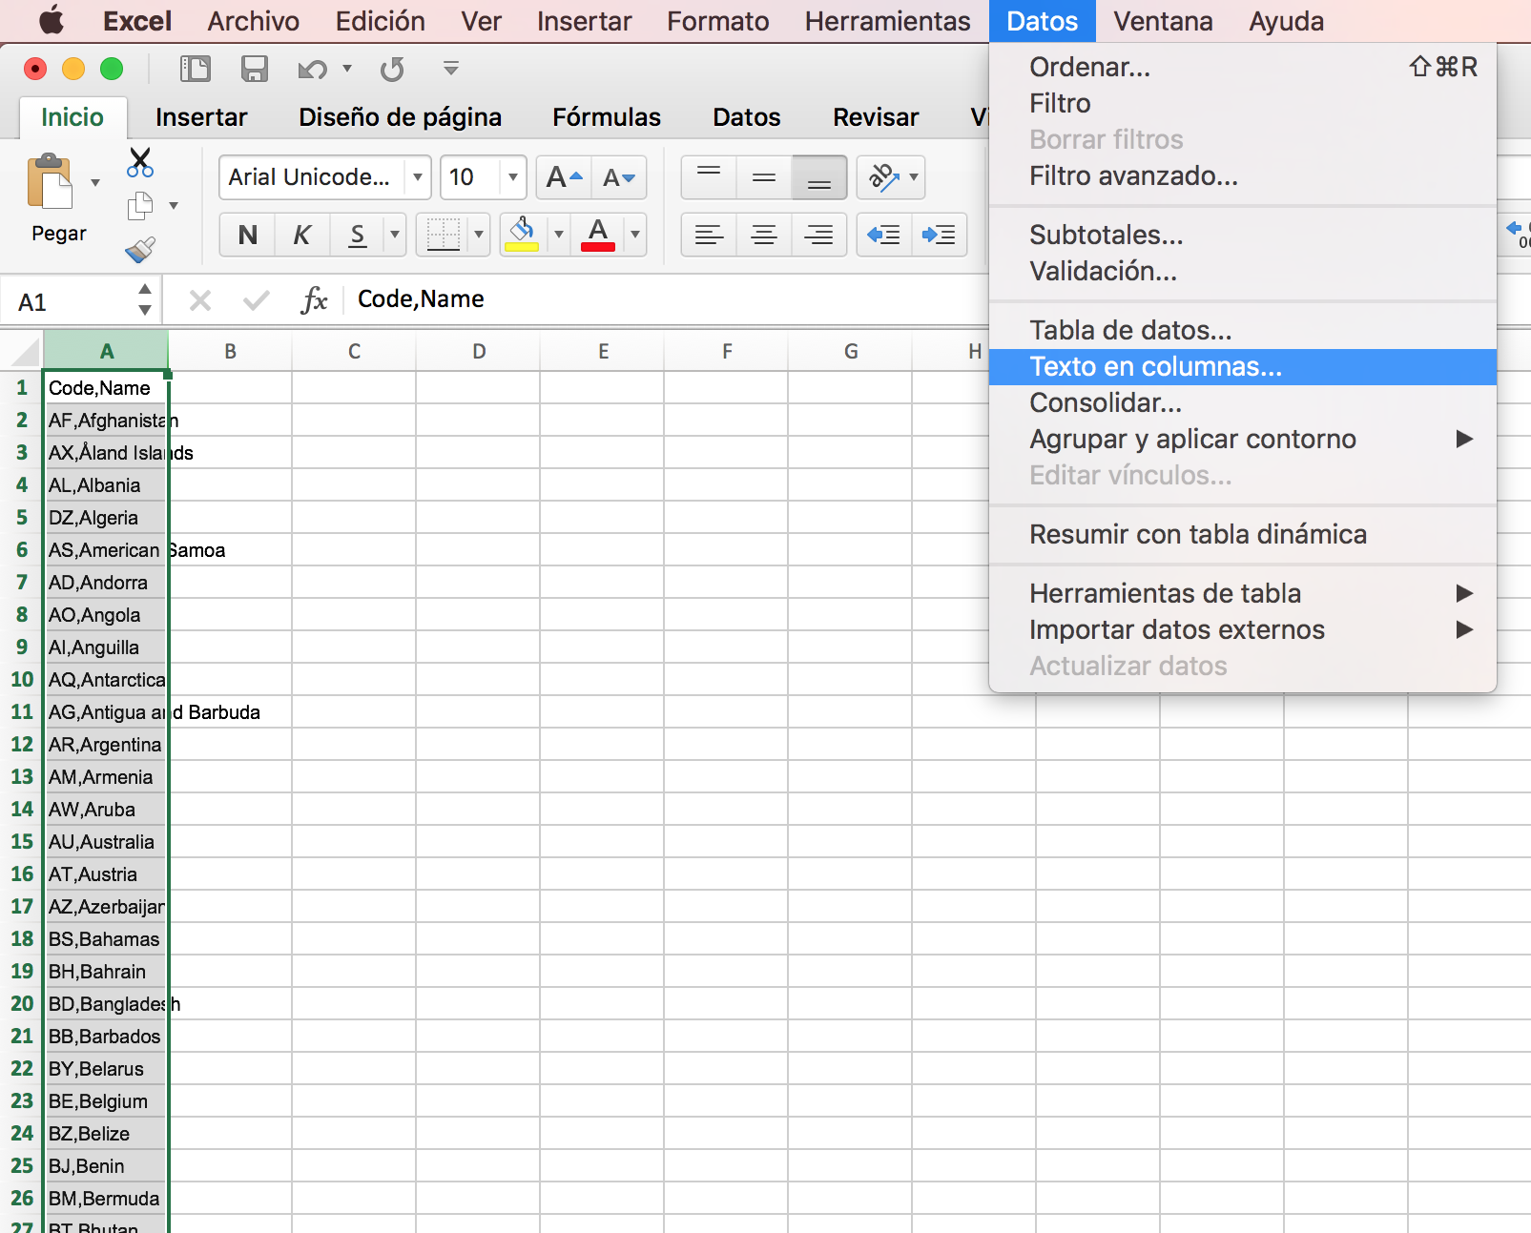Open the Herramientas menu
Screen dimensions: 1531x1233
887,21
